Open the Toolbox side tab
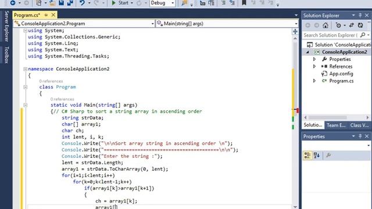 pos(6,55)
